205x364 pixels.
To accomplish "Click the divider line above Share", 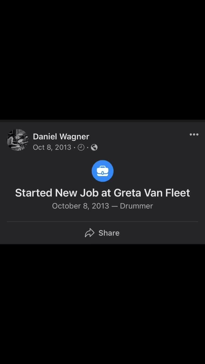I will coord(102,222).
